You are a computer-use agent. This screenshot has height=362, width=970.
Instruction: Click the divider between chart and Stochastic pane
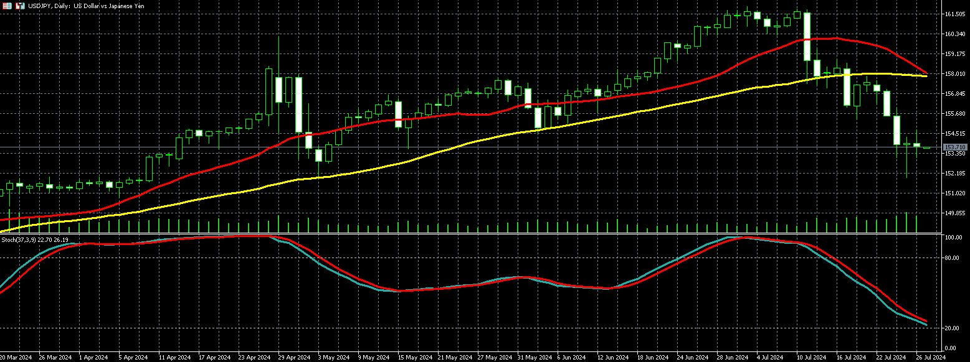(x=467, y=234)
